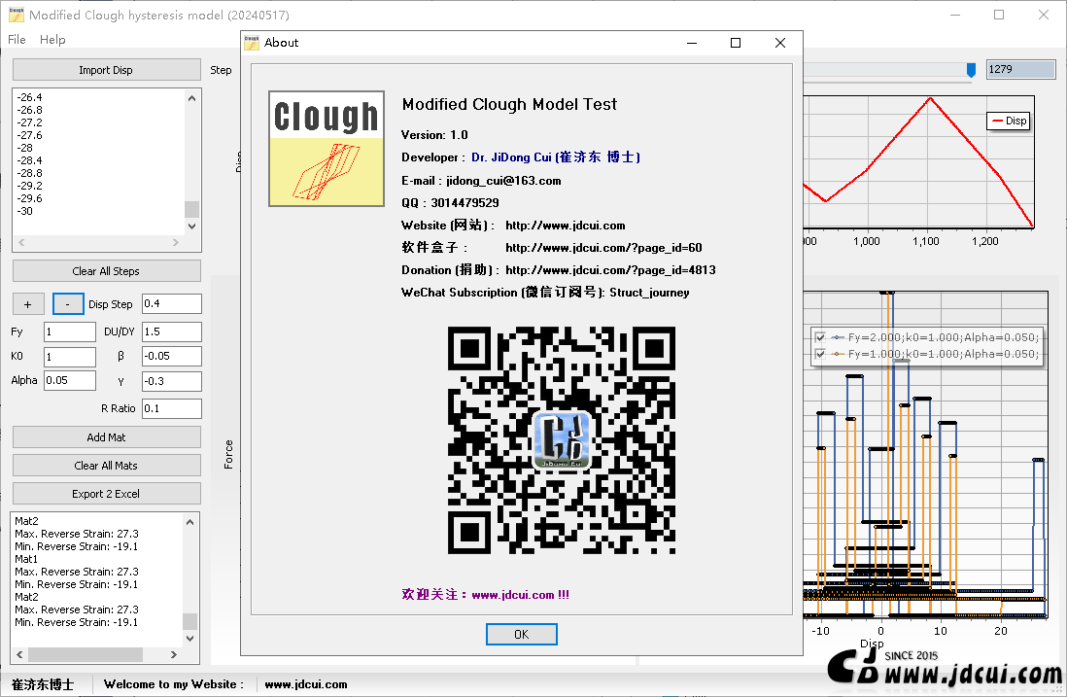Click the developer name Dr. JiDong Cui
The width and height of the screenshot is (1067, 697).
(x=555, y=157)
